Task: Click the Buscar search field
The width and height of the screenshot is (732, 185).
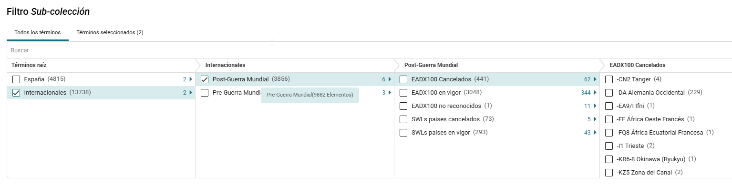Action: [x=369, y=50]
